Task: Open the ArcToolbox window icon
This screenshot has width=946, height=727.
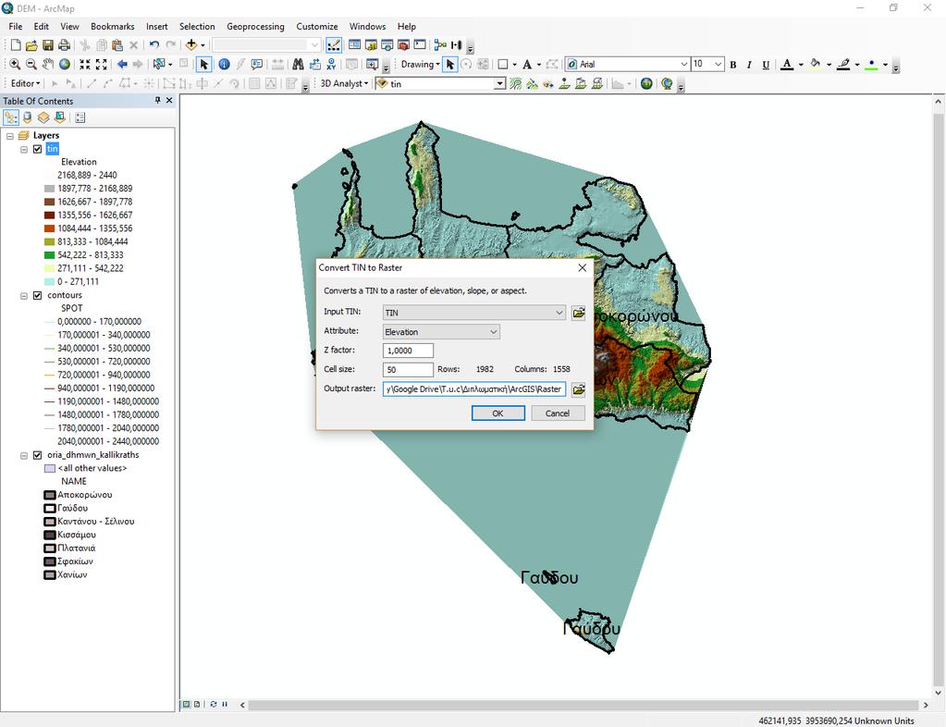Action: 403,45
